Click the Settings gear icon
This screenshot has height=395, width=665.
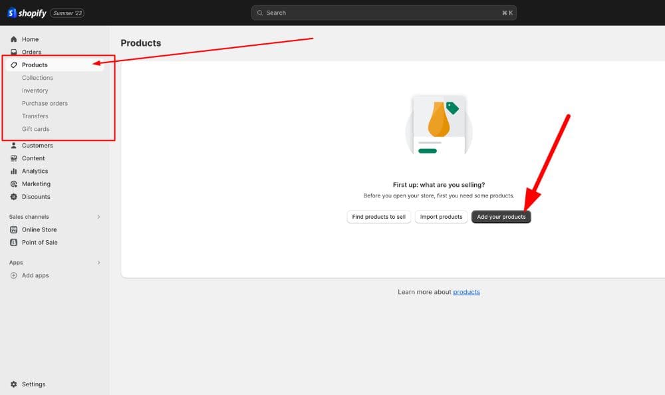[x=14, y=384]
